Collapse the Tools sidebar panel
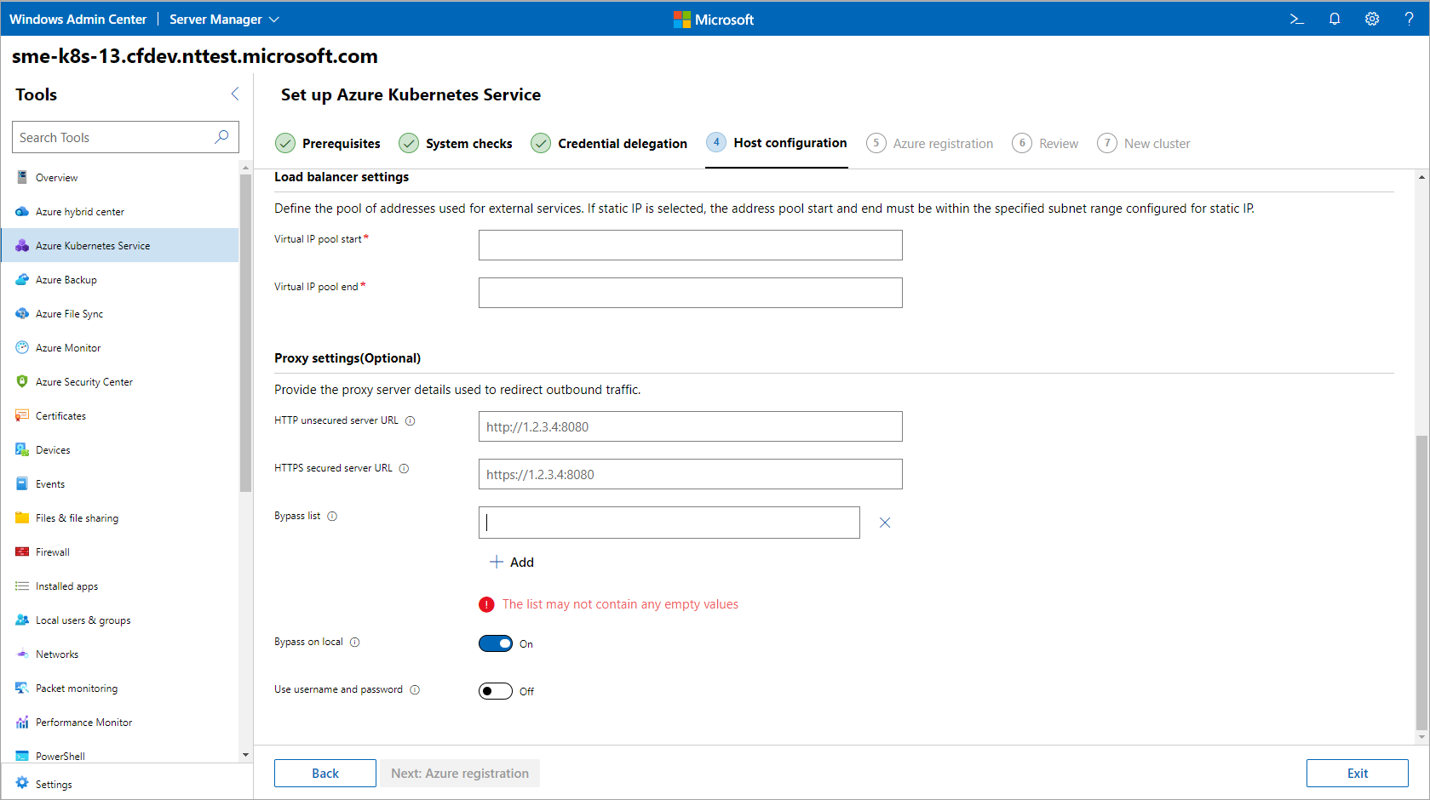The image size is (1430, 800). pos(235,94)
